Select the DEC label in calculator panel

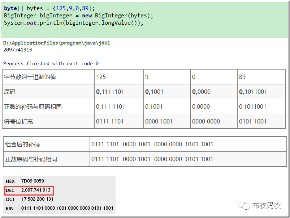click(10, 190)
